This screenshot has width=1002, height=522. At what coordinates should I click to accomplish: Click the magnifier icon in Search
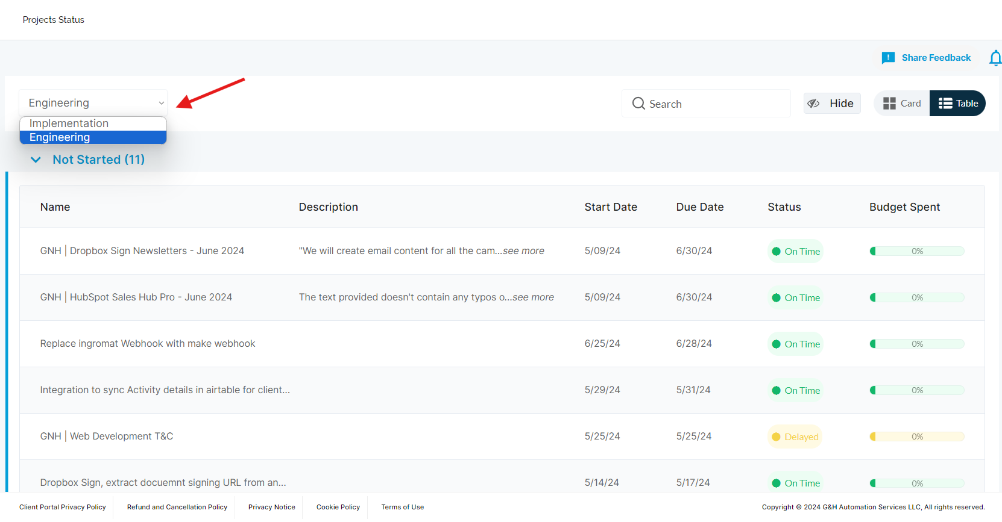tap(638, 104)
